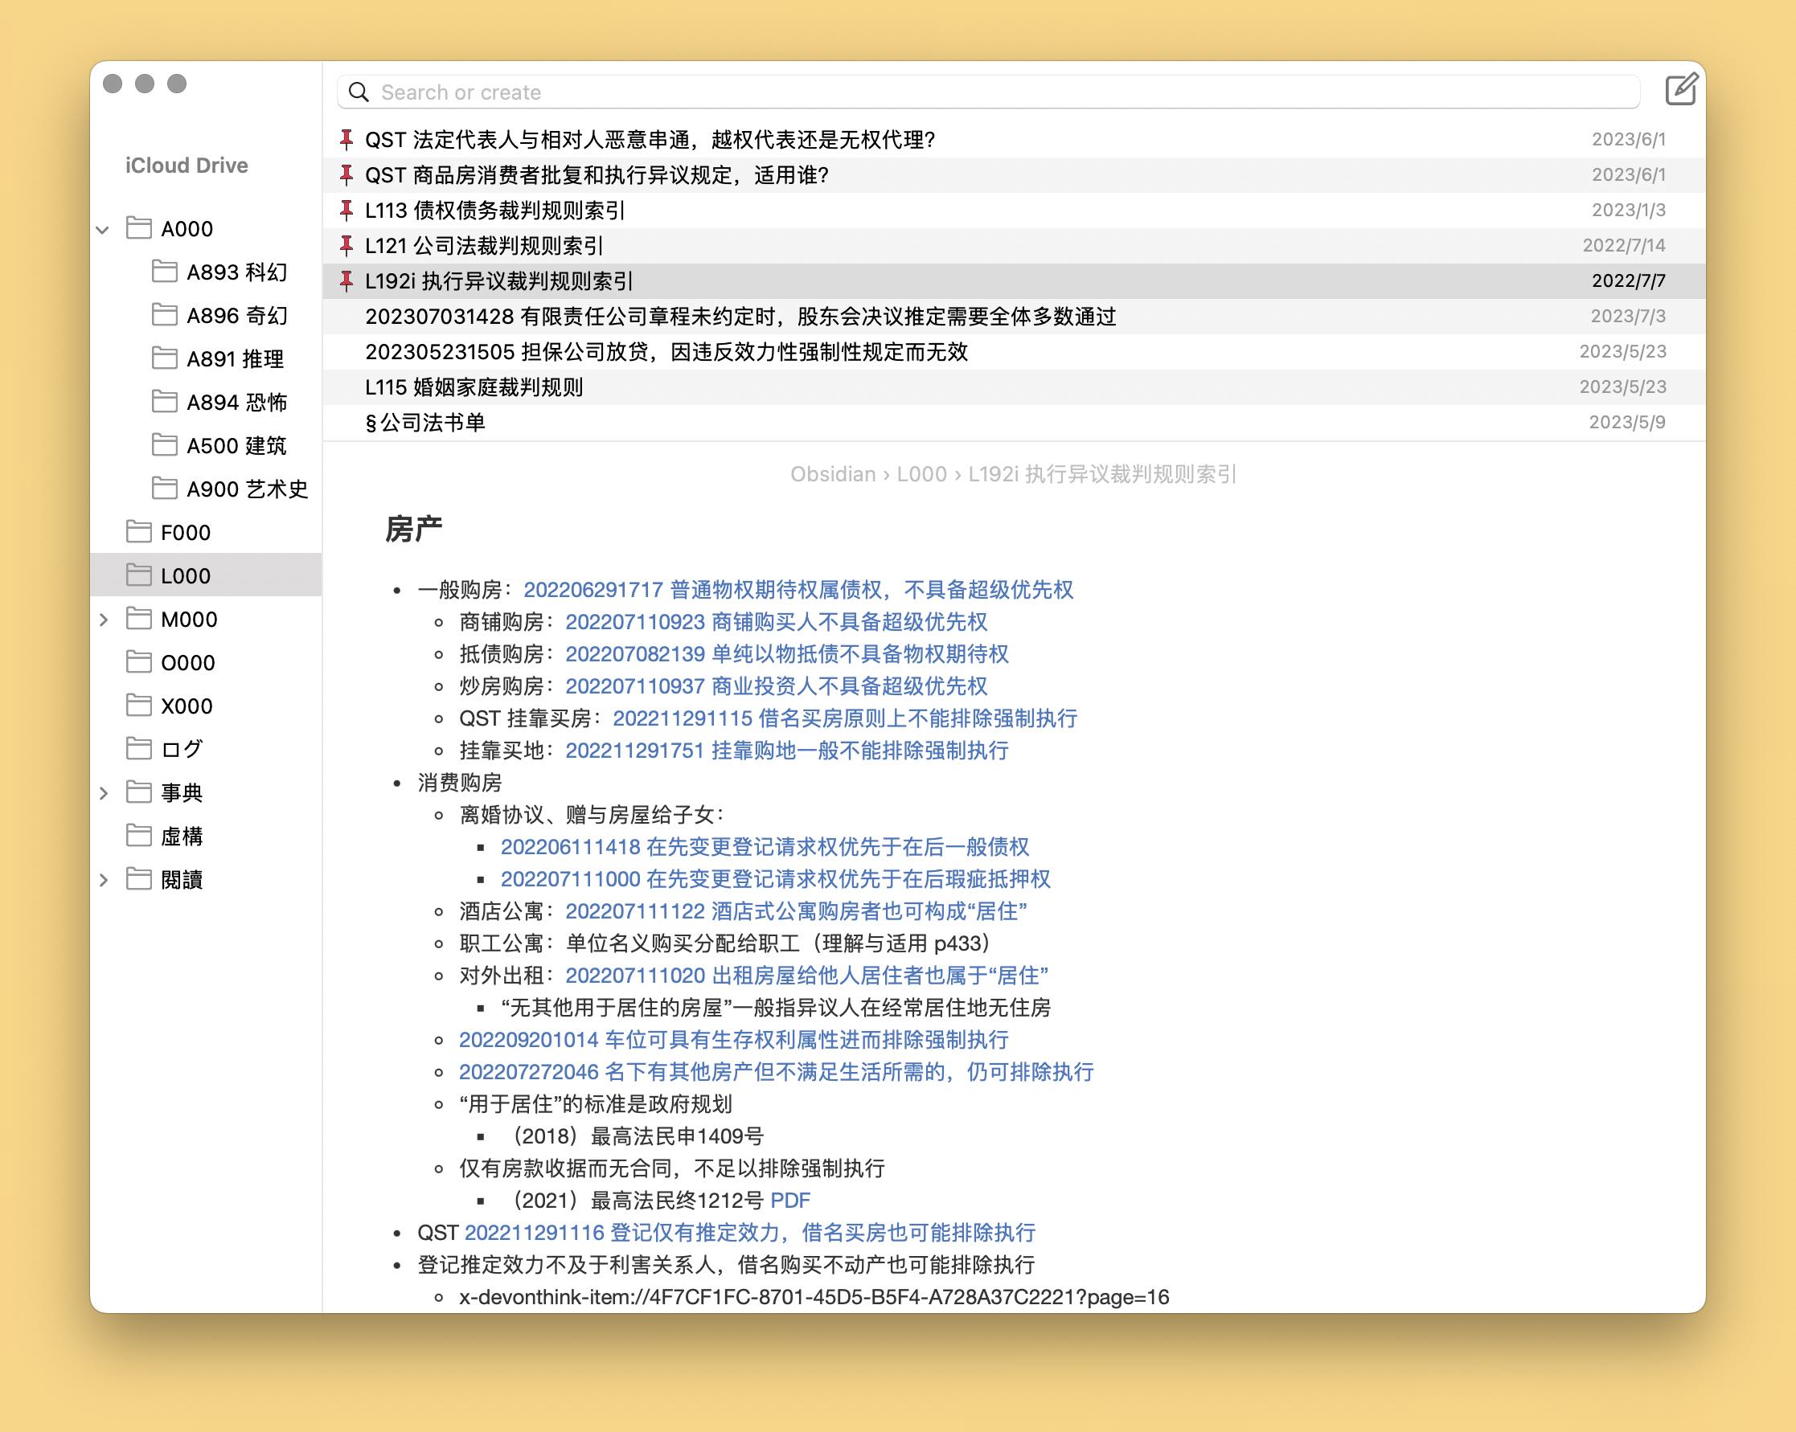This screenshot has width=1796, height=1432.
Task: Click the O000 folder icon
Action: [138, 662]
